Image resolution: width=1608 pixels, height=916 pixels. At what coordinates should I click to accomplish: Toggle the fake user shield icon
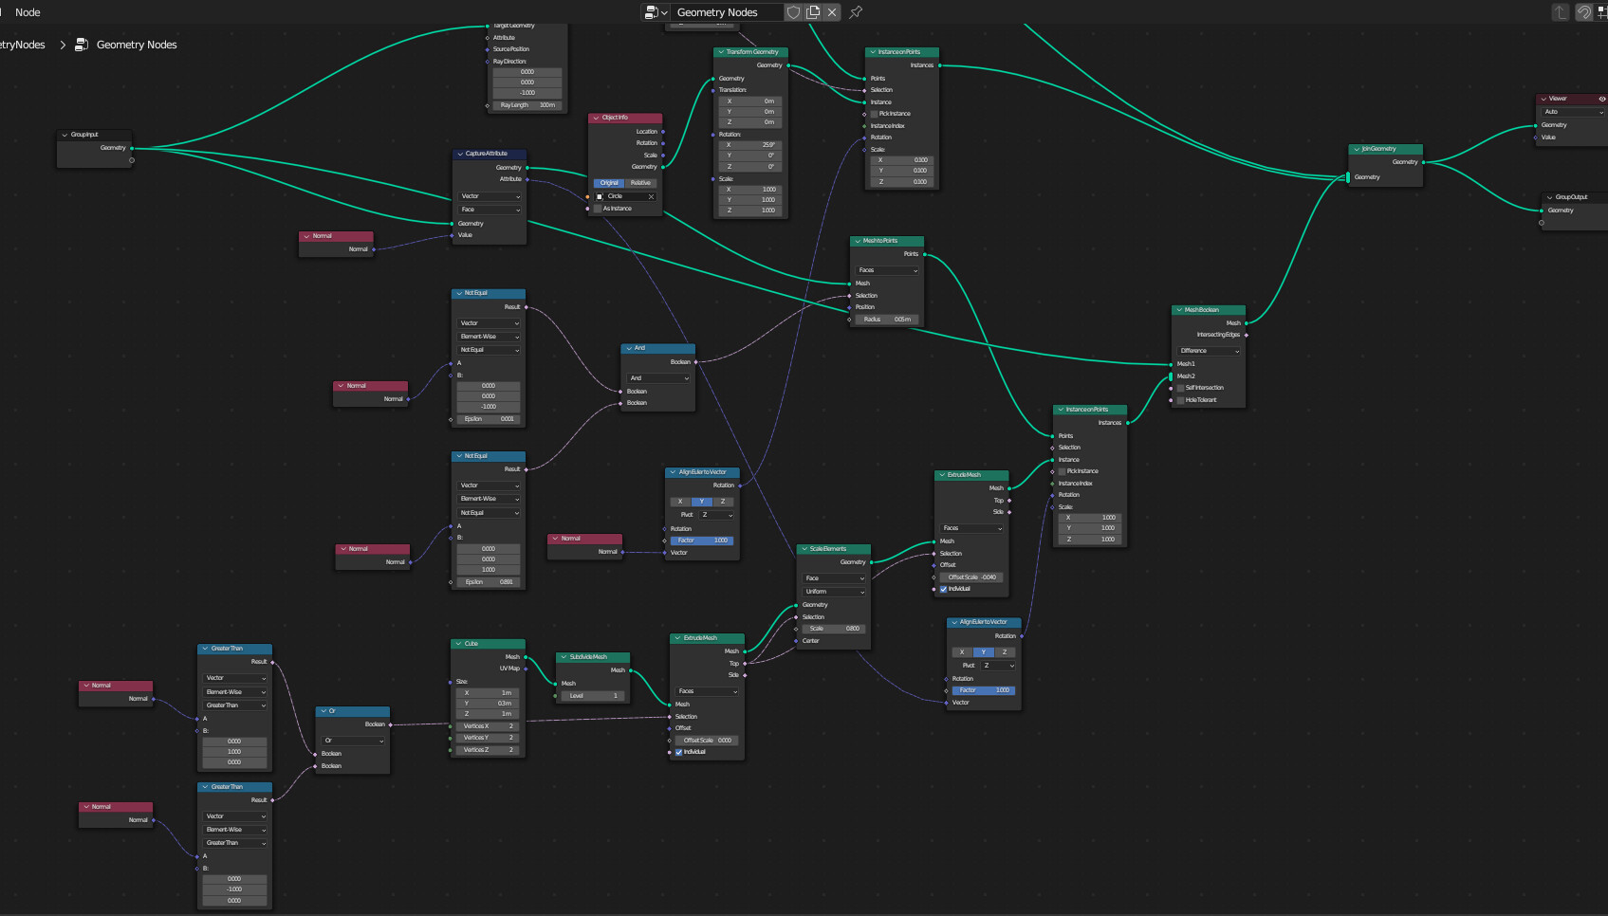793,12
